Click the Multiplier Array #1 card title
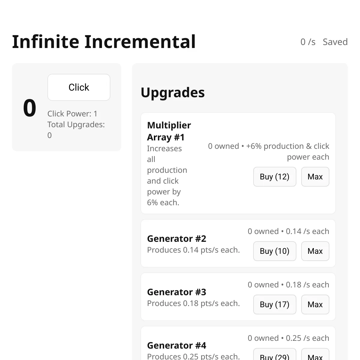 (x=169, y=131)
